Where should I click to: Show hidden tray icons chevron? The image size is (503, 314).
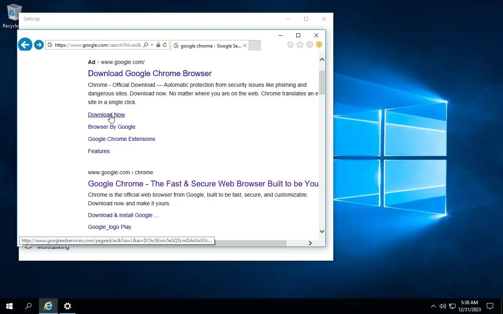tap(433, 306)
